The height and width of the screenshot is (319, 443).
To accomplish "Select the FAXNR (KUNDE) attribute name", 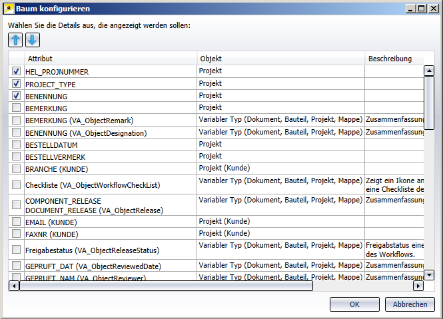I will [52, 234].
